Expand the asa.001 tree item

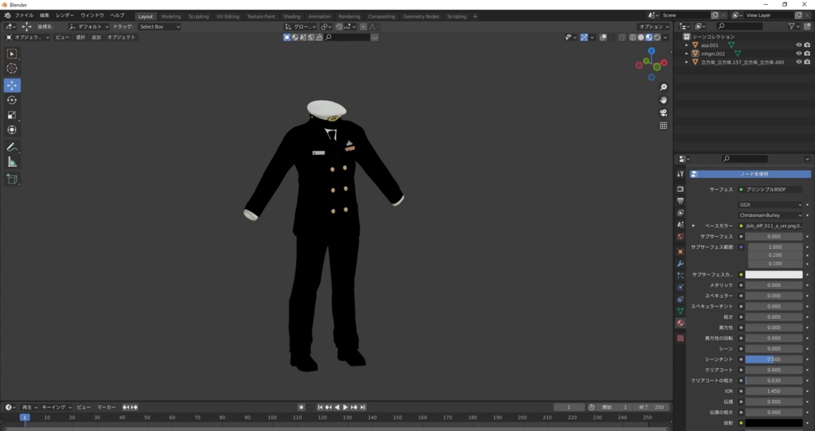[687, 45]
